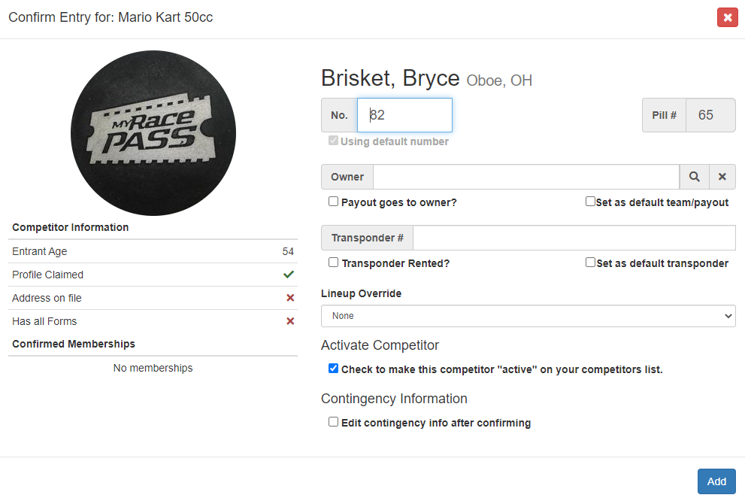Viewport: 745px width, 504px height.
Task: Check Set as default team/payout
Action: (590, 202)
